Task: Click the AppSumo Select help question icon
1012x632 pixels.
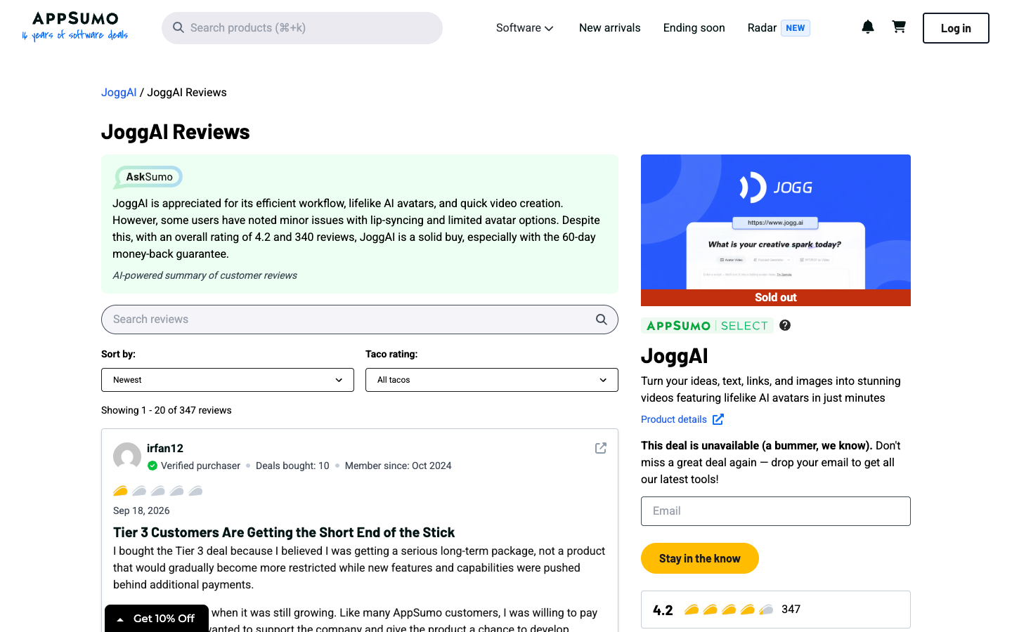Action: (x=785, y=325)
